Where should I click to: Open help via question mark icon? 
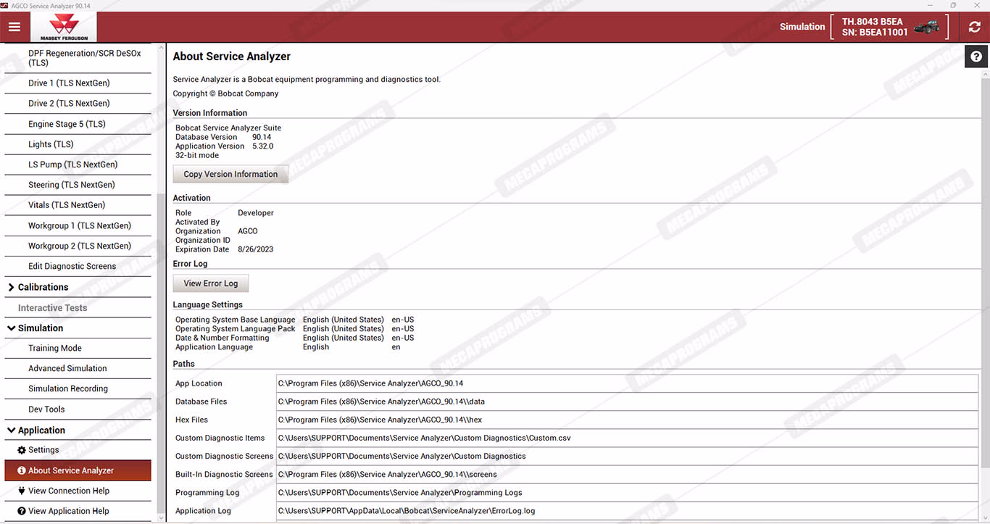point(976,56)
